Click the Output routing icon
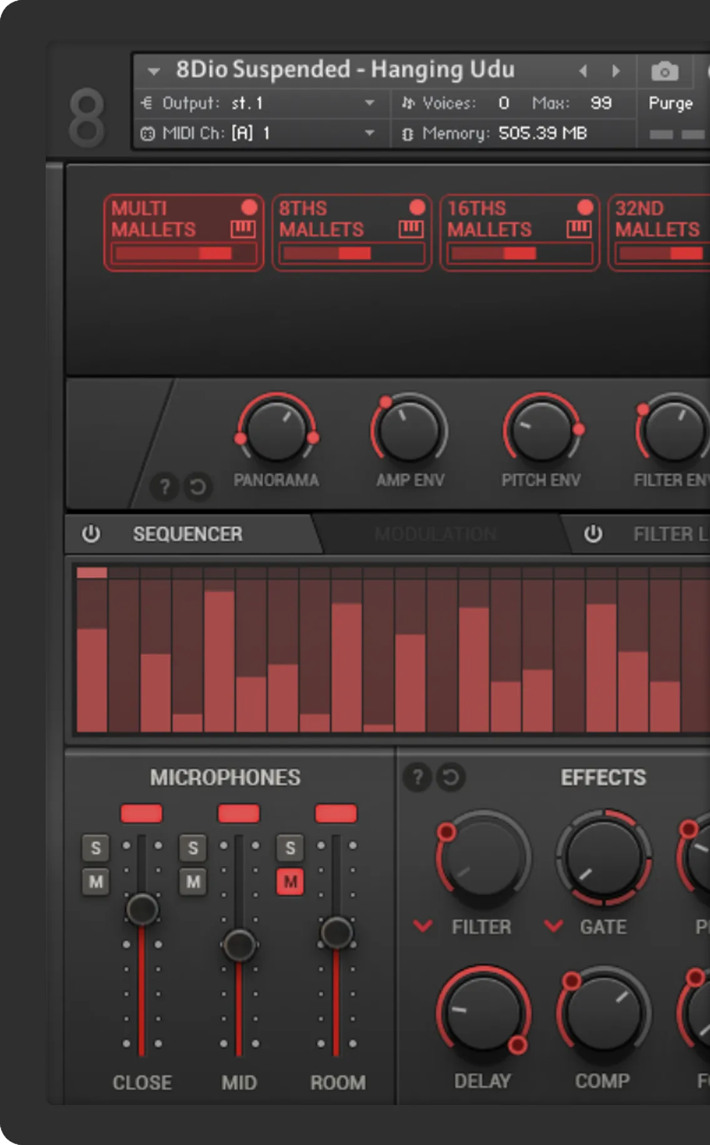Image resolution: width=710 pixels, height=1145 pixels. (146, 103)
